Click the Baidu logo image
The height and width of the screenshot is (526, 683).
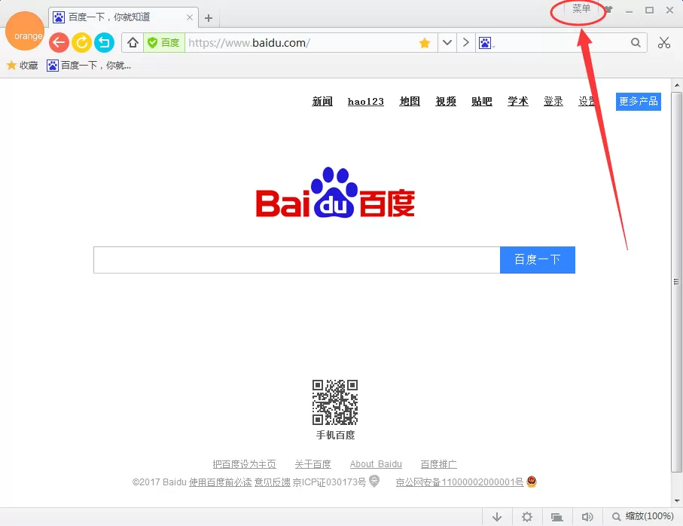(x=335, y=192)
